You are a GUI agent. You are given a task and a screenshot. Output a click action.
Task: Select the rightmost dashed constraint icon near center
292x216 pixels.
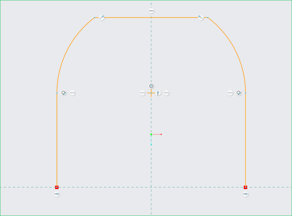(167, 93)
